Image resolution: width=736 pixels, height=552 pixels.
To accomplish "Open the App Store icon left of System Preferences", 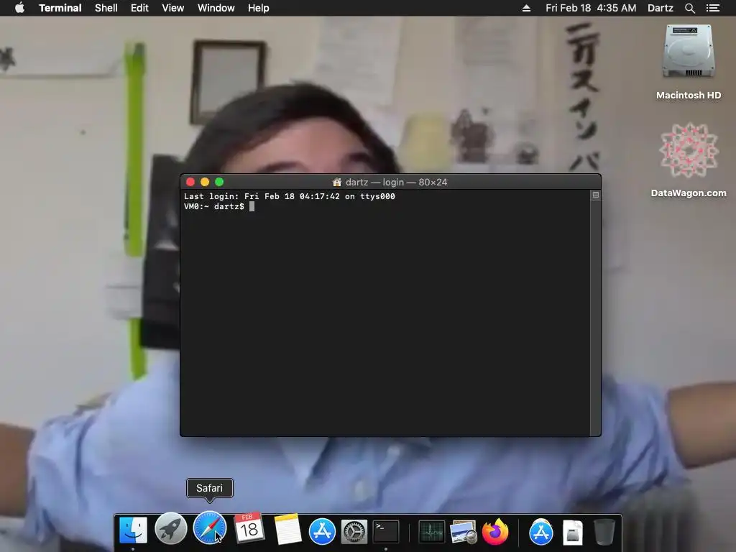I will tap(322, 531).
